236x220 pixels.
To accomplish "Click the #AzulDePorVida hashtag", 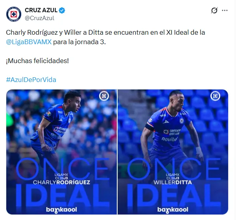I will coord(31,80).
